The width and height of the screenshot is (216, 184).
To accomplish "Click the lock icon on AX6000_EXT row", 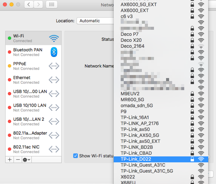I will [x=192, y=10].
